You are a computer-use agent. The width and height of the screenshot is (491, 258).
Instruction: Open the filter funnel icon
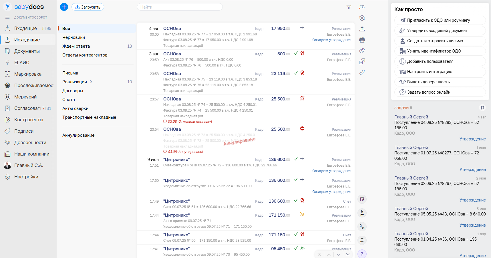pyautogui.click(x=349, y=7)
